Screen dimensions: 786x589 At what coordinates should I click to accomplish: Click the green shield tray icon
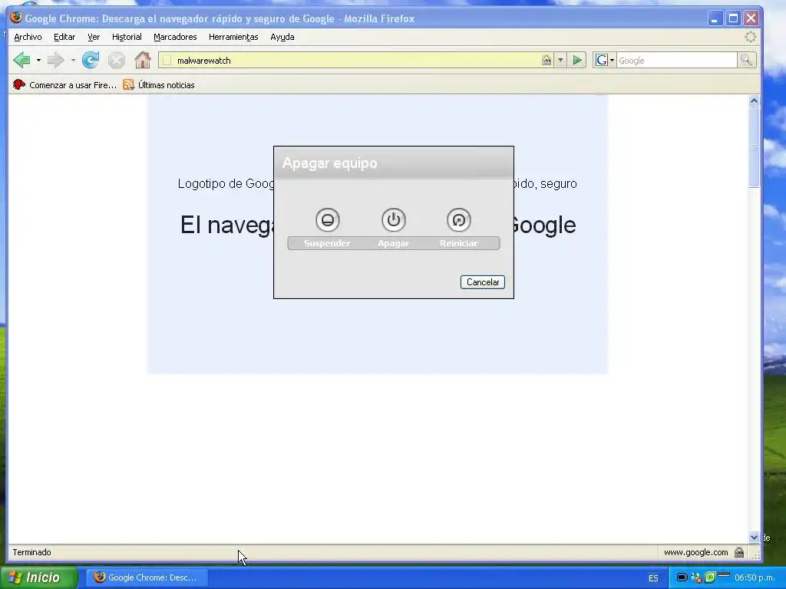(710, 577)
